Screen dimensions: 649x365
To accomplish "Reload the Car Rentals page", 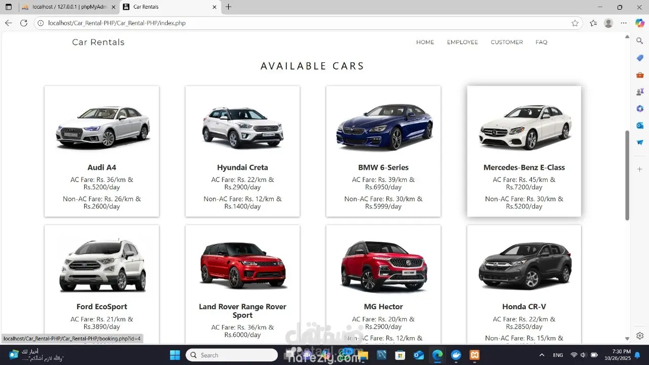I will pos(23,23).
